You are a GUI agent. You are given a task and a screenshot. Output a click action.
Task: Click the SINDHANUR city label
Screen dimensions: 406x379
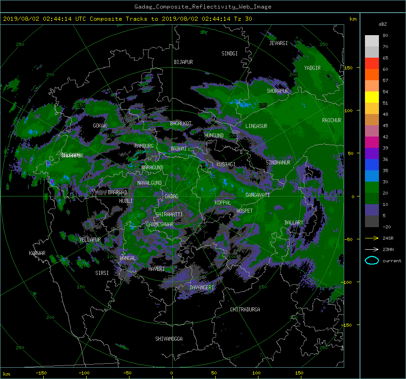[x=278, y=163]
